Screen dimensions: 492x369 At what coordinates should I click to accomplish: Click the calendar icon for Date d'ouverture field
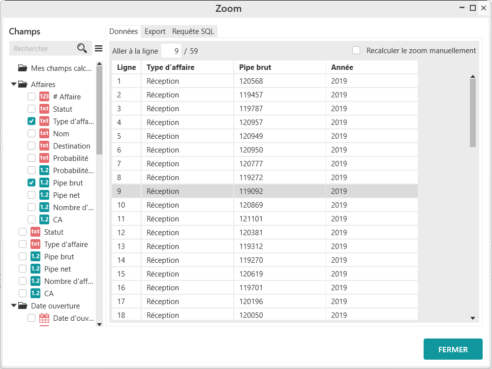click(x=44, y=318)
